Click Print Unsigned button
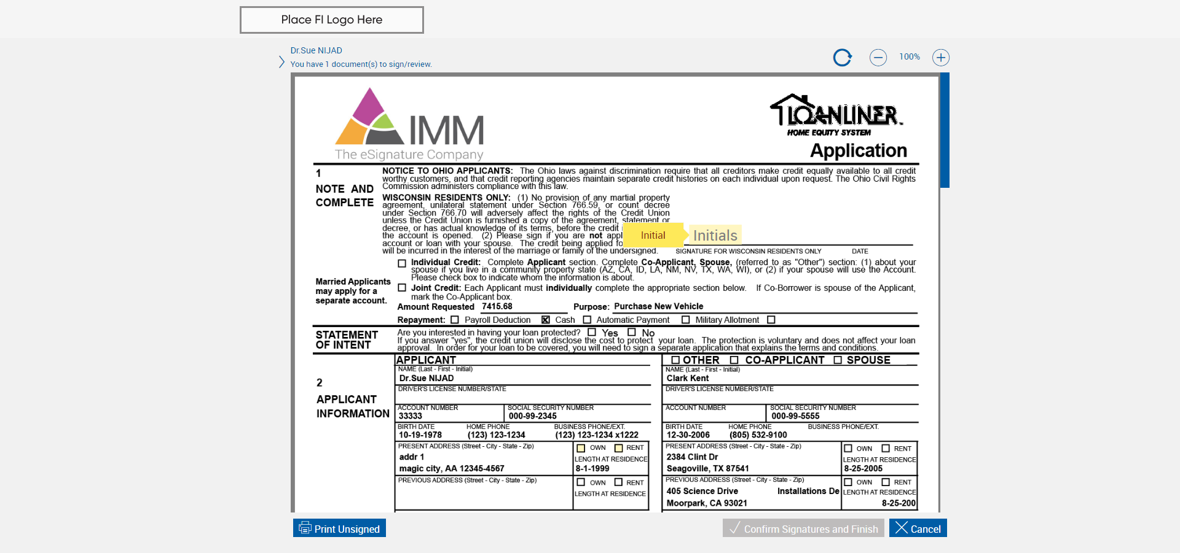Viewport: 1180px width, 553px height. (x=339, y=528)
